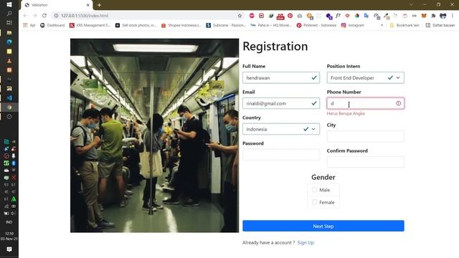Open the tab search chevron in title bar
This screenshot has height=258, width=459.
[411, 5]
